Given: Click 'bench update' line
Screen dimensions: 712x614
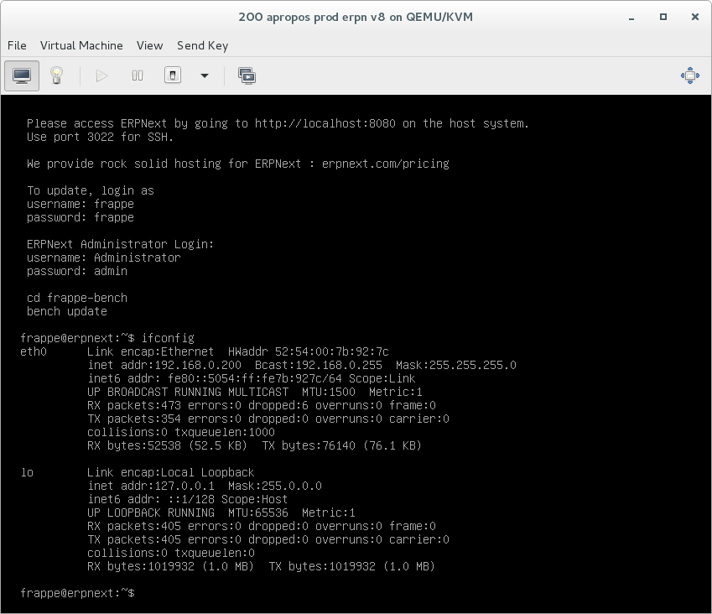Looking at the screenshot, I should coord(67,311).
